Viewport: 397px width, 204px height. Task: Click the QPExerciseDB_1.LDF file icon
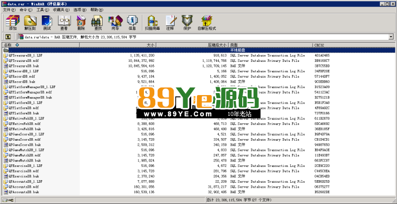click(x=6, y=166)
